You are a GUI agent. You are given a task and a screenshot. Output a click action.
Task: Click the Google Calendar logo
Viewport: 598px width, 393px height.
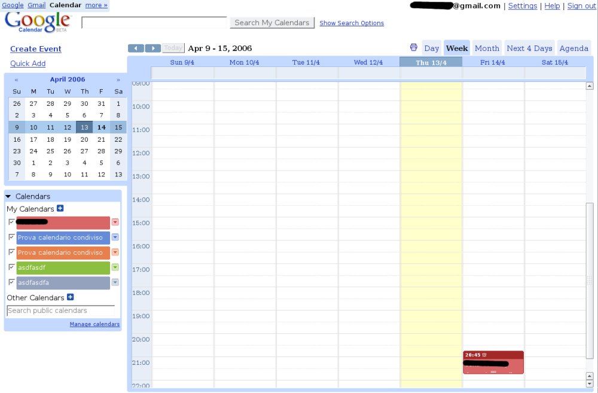pos(38,22)
